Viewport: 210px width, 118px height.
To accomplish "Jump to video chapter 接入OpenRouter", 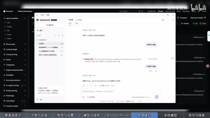I will (x=118, y=115).
